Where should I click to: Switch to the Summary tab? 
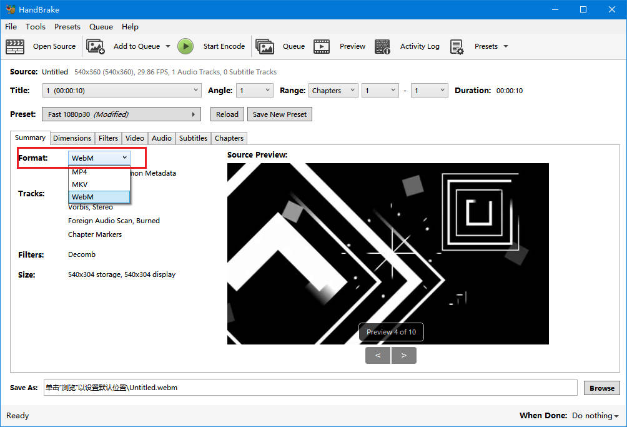(x=30, y=138)
